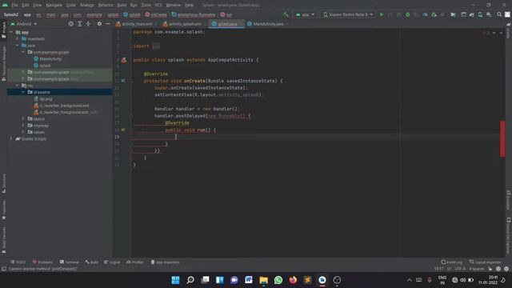This screenshot has width=512, height=288.
Task: Open WhatsApp from taskbar
Action: tap(278, 280)
